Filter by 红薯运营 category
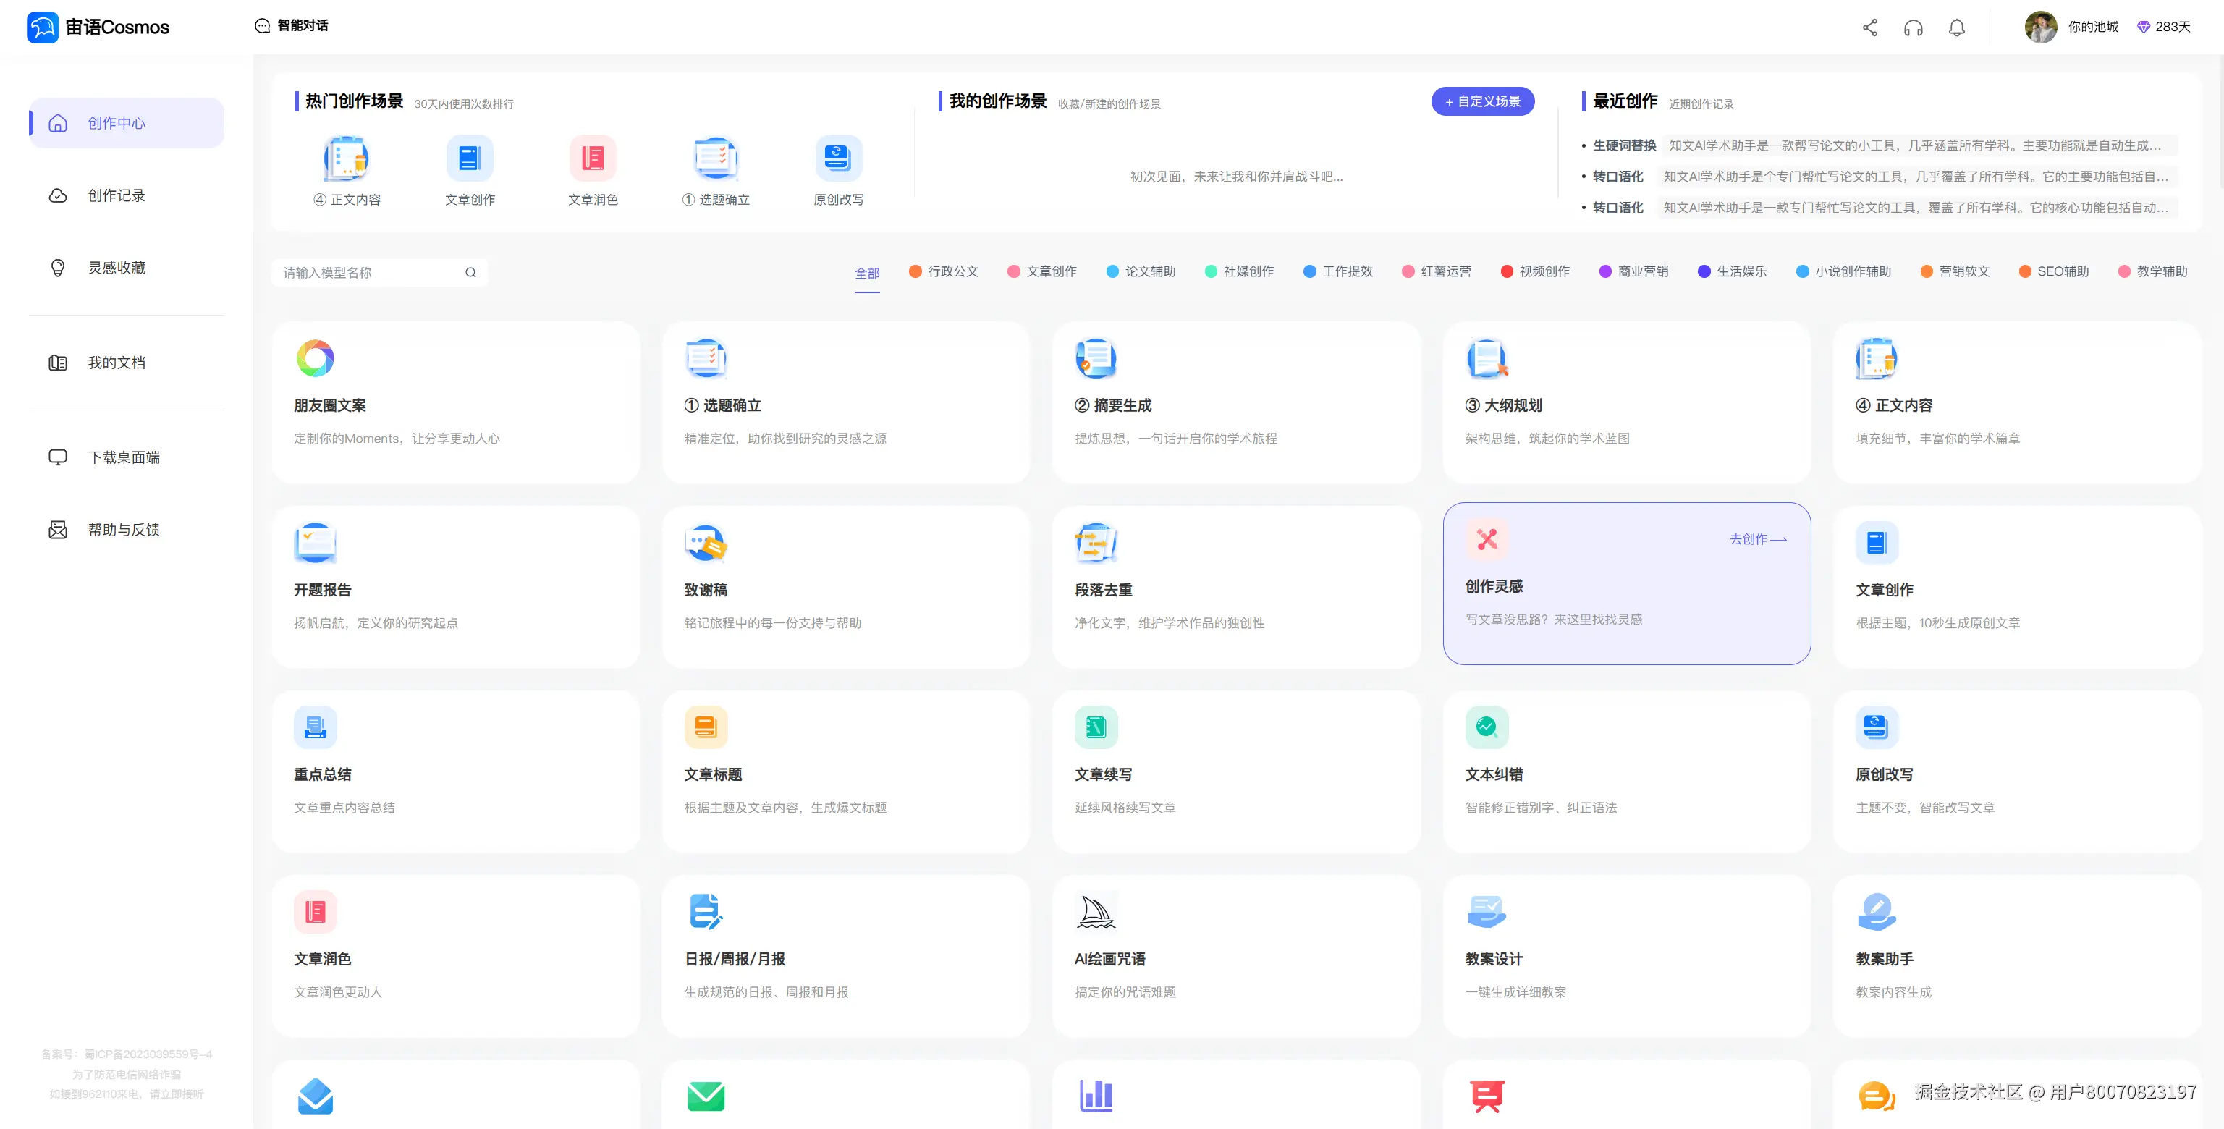The height and width of the screenshot is (1129, 2224). 1437,272
